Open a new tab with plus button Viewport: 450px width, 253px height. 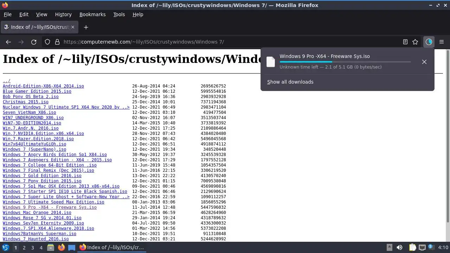click(86, 27)
